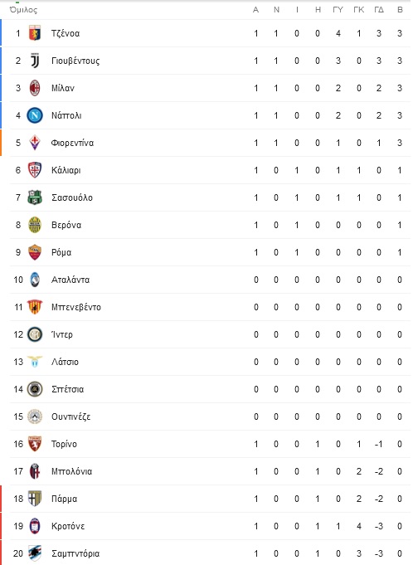Click the Torino crest icon
The width and height of the screenshot is (413, 565).
35,444
